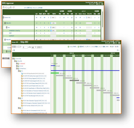Click the people icon beside 02-Hull node

click(x=18, y=66)
